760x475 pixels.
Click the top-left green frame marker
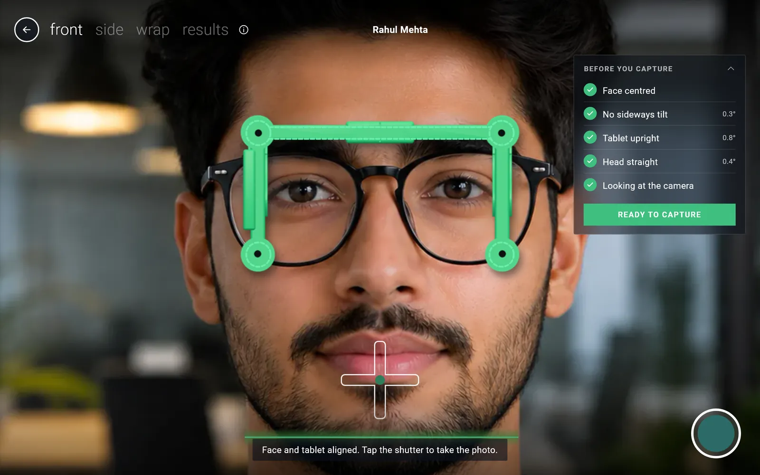pyautogui.click(x=258, y=133)
